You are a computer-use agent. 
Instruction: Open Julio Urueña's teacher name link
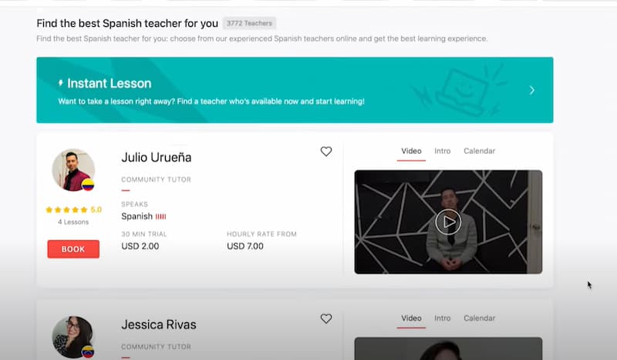point(157,158)
